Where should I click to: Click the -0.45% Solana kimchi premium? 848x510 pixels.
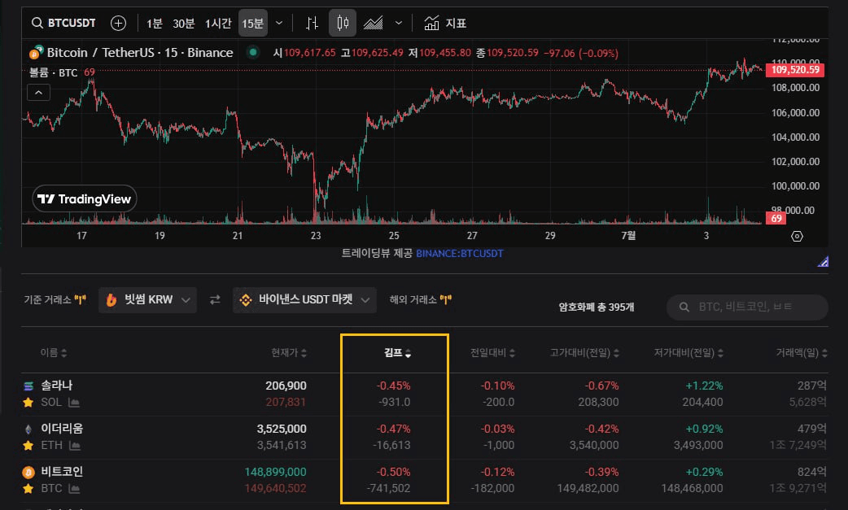click(393, 386)
